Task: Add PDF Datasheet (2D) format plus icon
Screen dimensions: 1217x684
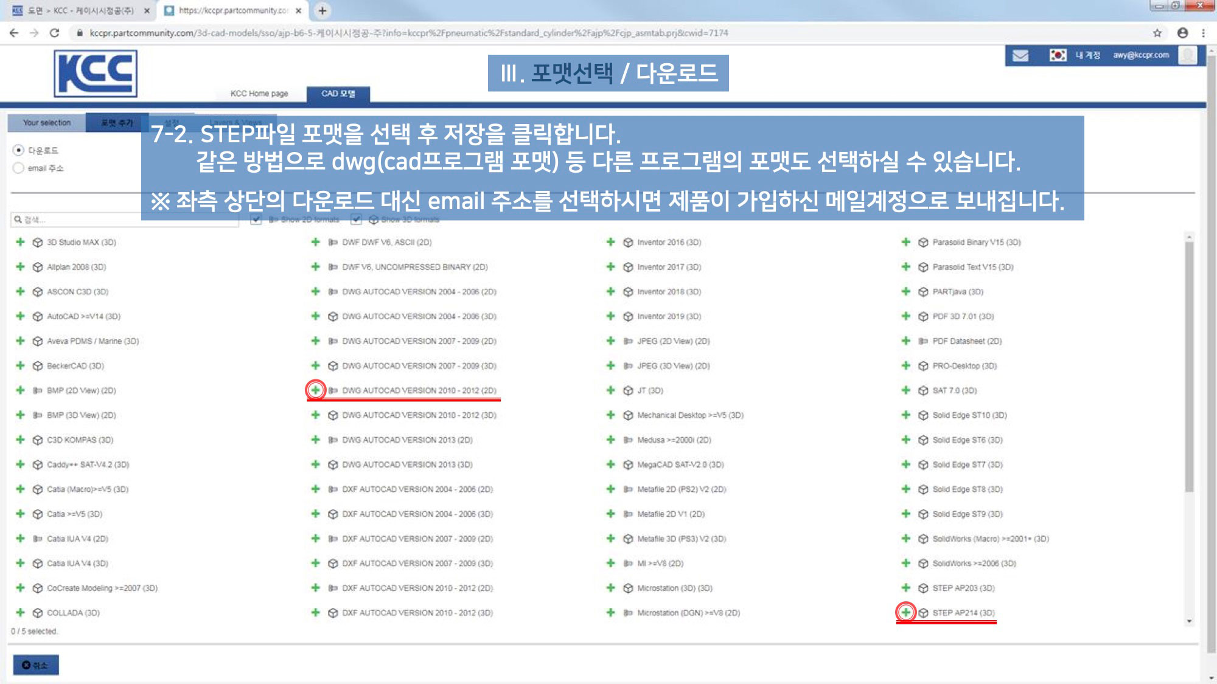Action: click(905, 341)
